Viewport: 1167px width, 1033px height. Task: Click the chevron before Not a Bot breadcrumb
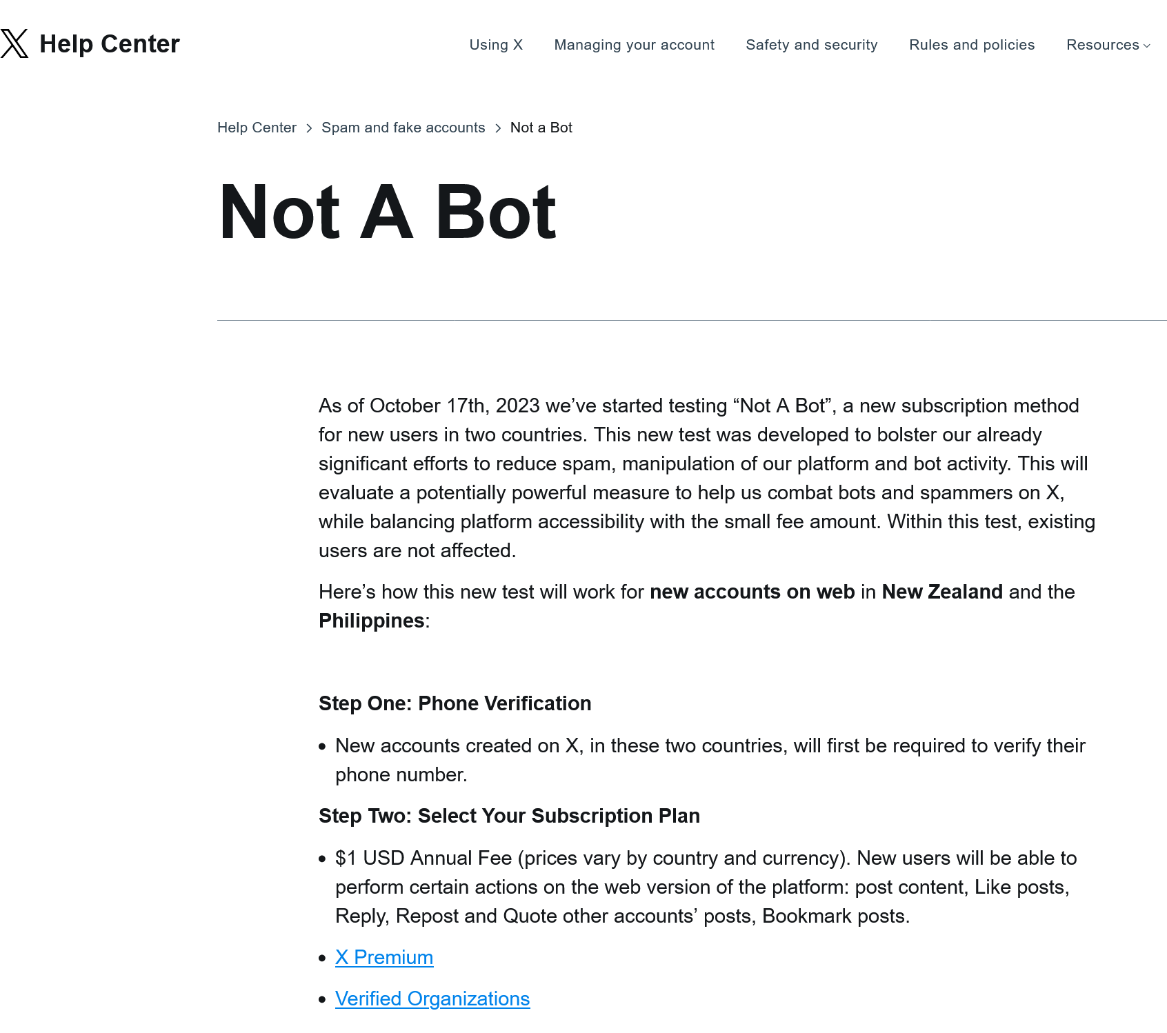498,128
